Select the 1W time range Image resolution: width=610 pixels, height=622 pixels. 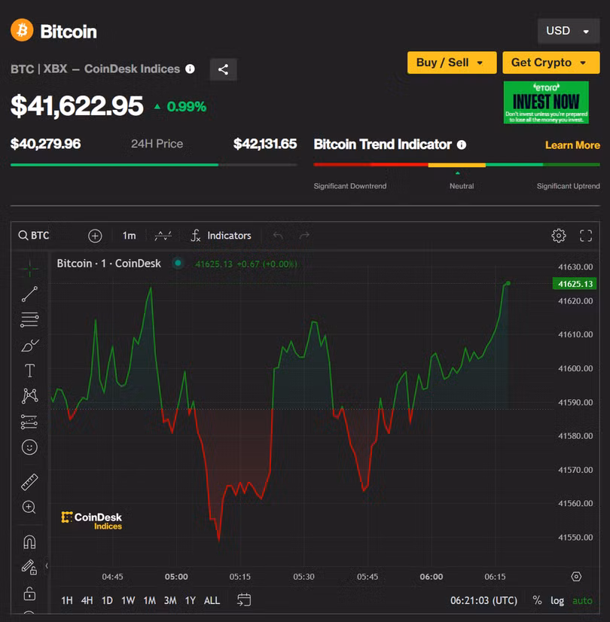pyautogui.click(x=128, y=600)
